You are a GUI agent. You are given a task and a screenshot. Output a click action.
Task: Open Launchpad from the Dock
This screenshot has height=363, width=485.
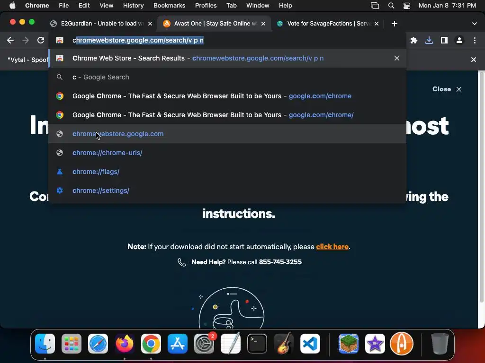tap(72, 344)
